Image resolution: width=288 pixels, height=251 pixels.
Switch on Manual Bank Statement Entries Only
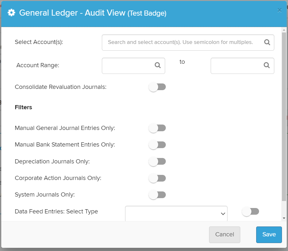coord(157,145)
